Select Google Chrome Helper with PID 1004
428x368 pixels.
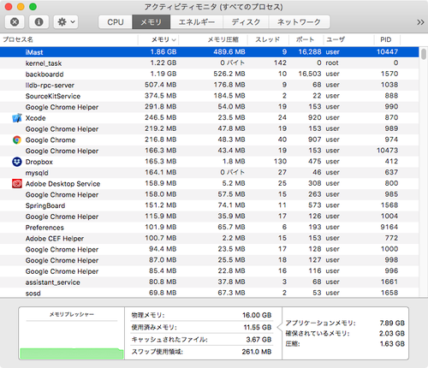pos(210,217)
